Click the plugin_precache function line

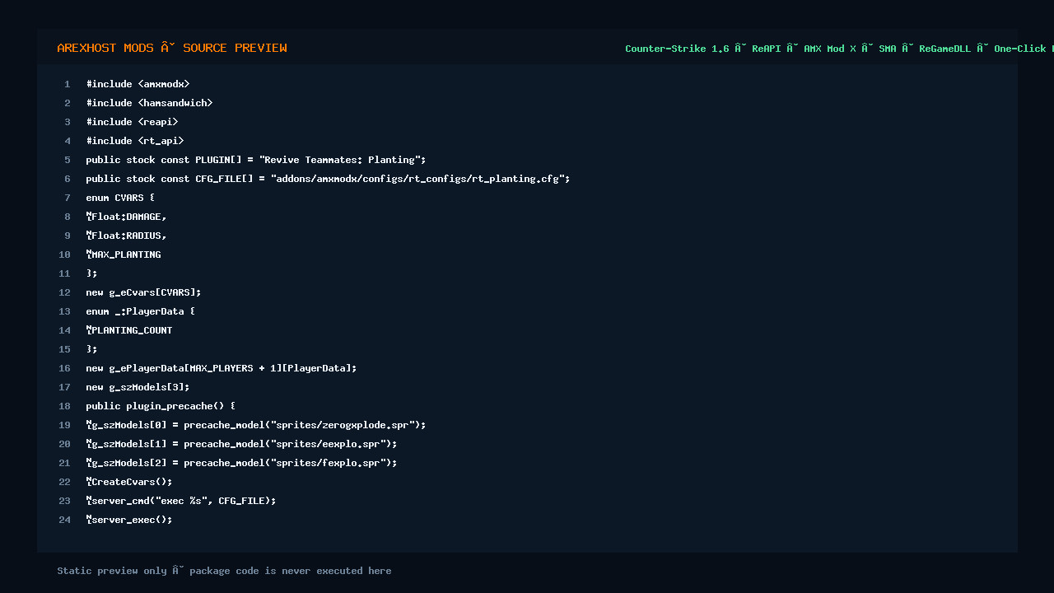coord(161,406)
